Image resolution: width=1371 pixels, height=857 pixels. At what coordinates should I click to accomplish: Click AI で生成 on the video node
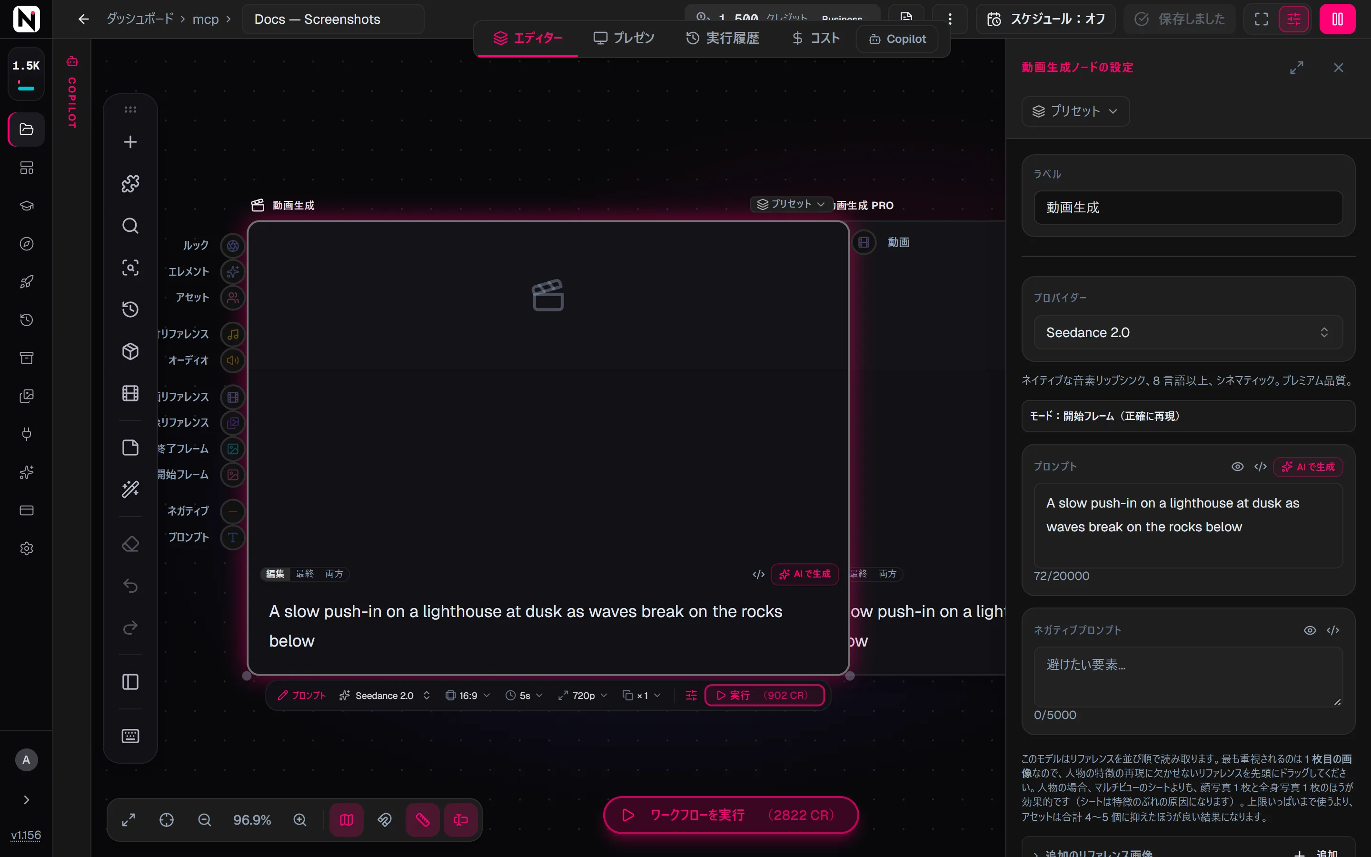tap(805, 574)
